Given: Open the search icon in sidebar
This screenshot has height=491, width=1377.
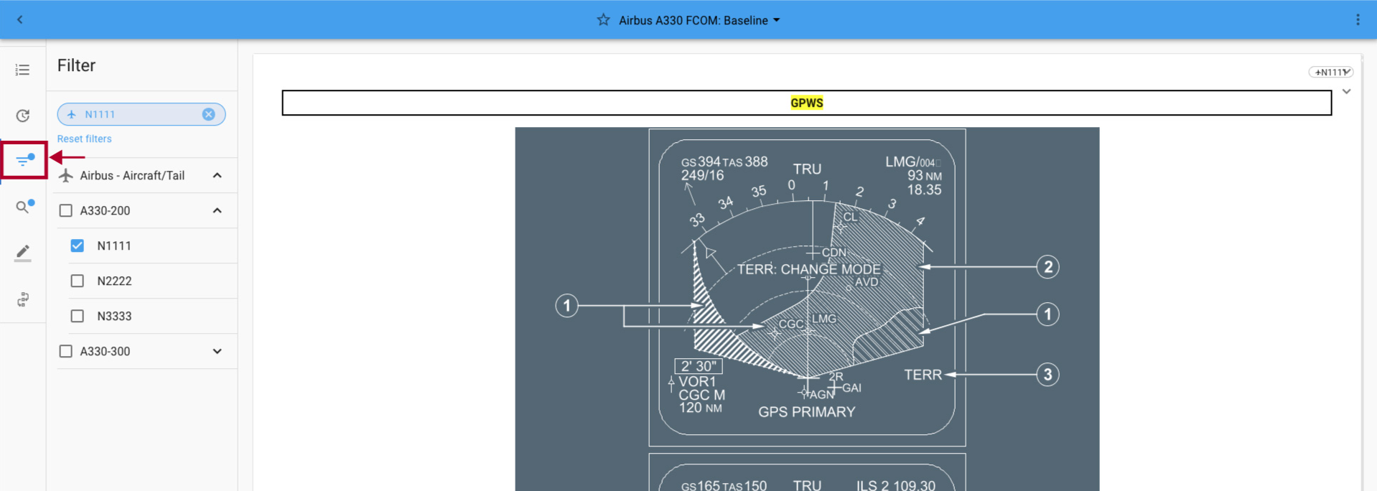Looking at the screenshot, I should click(x=24, y=207).
